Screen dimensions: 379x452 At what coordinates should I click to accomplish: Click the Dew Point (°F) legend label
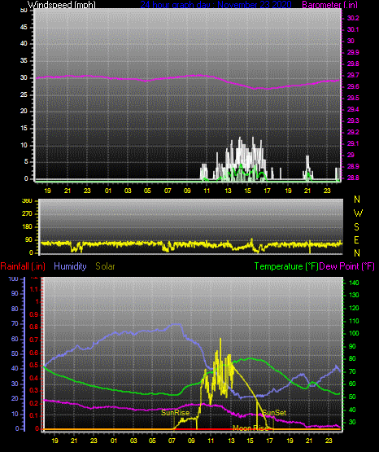click(x=346, y=266)
